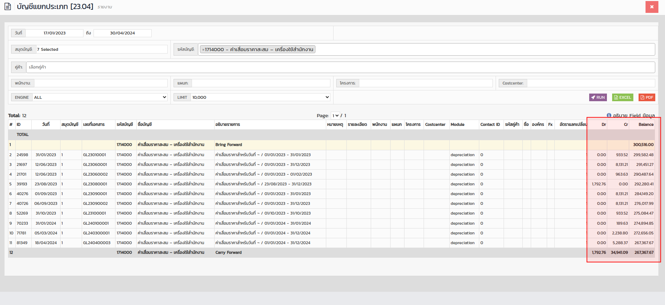Click the พนักงาน input field

click(x=101, y=83)
